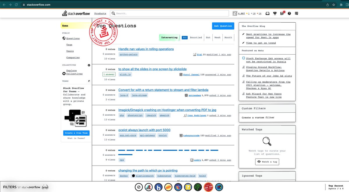Click the java-stream tag

coord(139,95)
